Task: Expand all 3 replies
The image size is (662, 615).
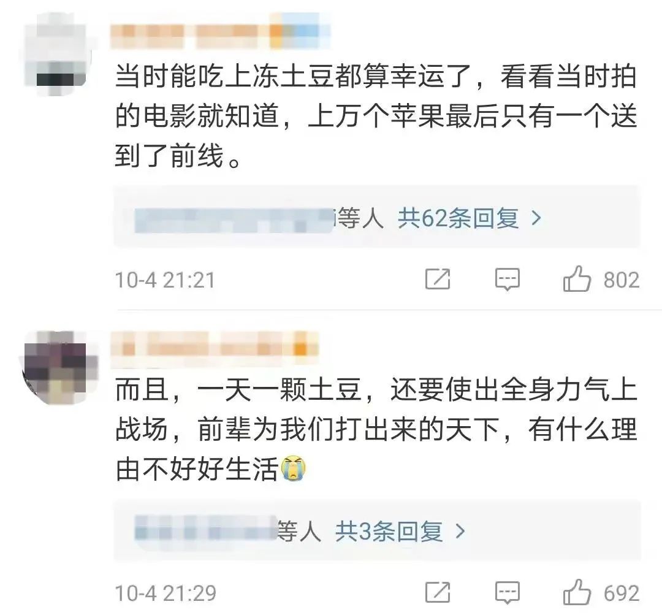Action: pos(389,532)
